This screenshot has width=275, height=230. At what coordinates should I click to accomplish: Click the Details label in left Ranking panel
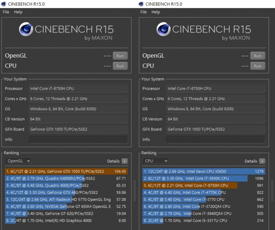tap(113, 161)
